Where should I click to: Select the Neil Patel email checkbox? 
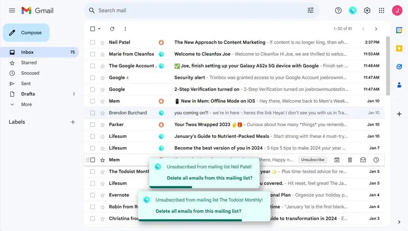pos(92,42)
